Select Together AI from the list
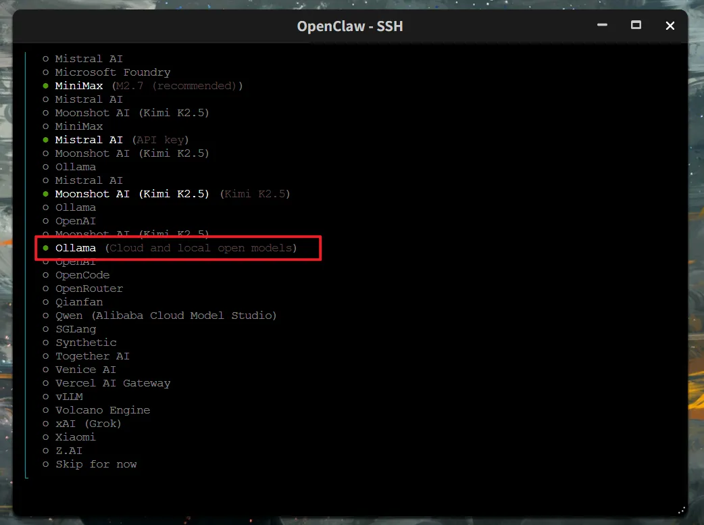 (x=86, y=356)
